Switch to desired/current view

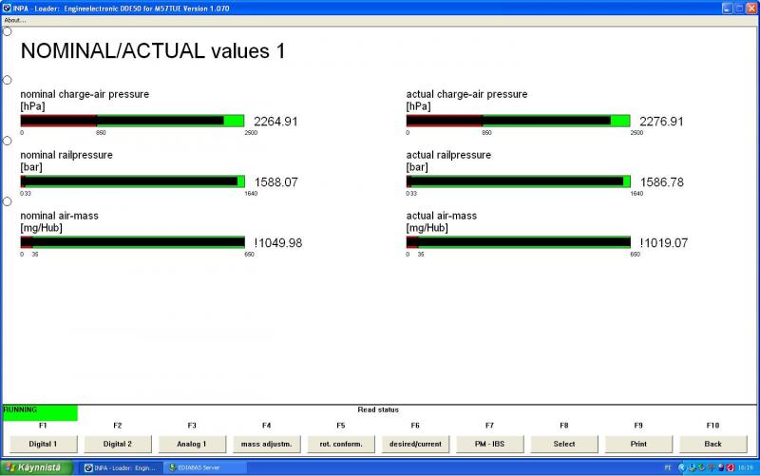pyautogui.click(x=415, y=444)
